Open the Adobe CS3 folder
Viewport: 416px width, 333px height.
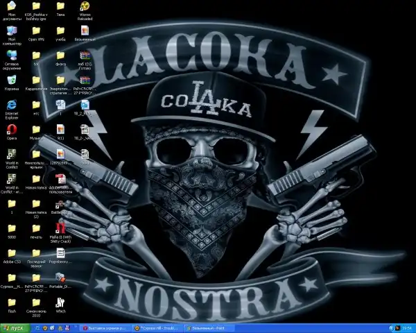coord(12,253)
